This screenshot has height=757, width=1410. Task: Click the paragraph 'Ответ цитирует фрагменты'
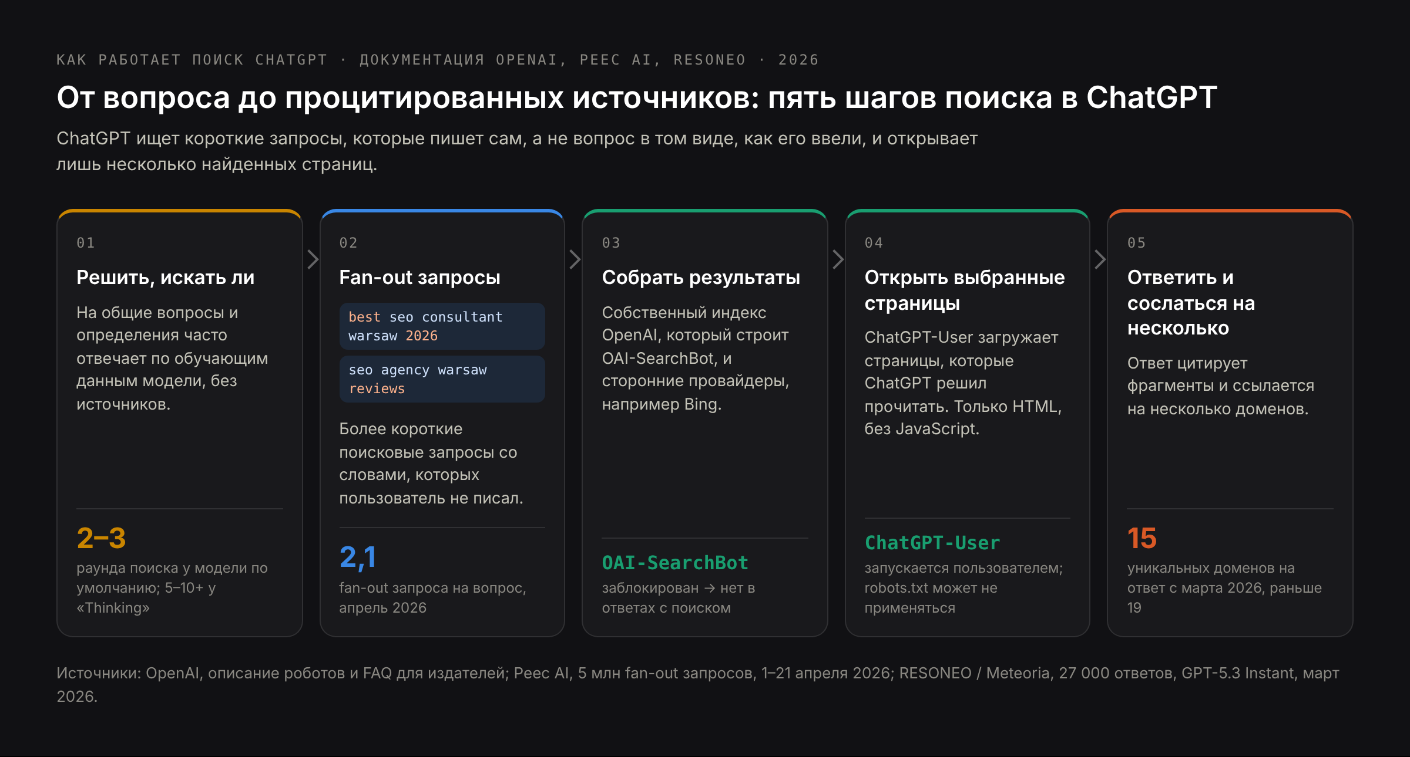[x=1220, y=386]
